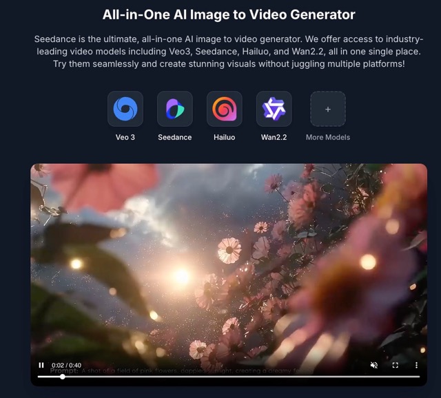Click the "Hailuo" text label

[225, 137]
